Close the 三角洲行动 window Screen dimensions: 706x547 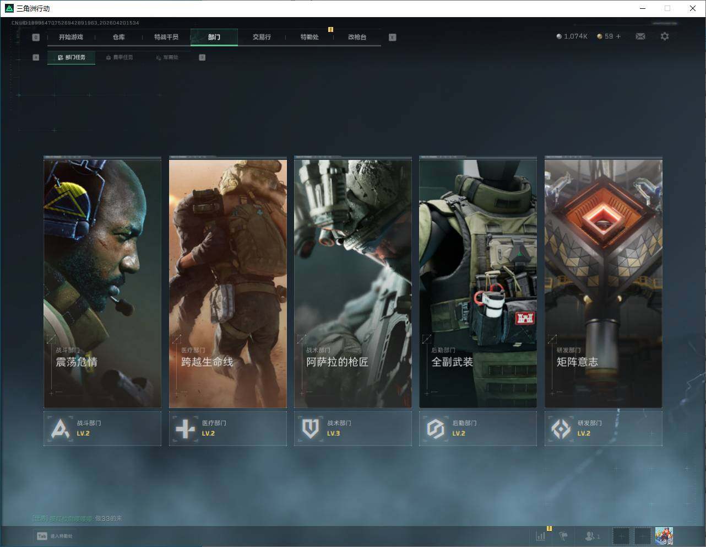click(x=693, y=8)
